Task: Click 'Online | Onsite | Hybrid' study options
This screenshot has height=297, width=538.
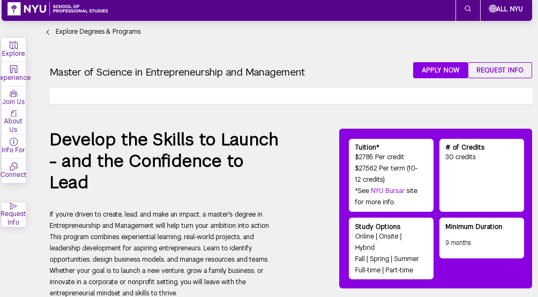Action: (378, 242)
